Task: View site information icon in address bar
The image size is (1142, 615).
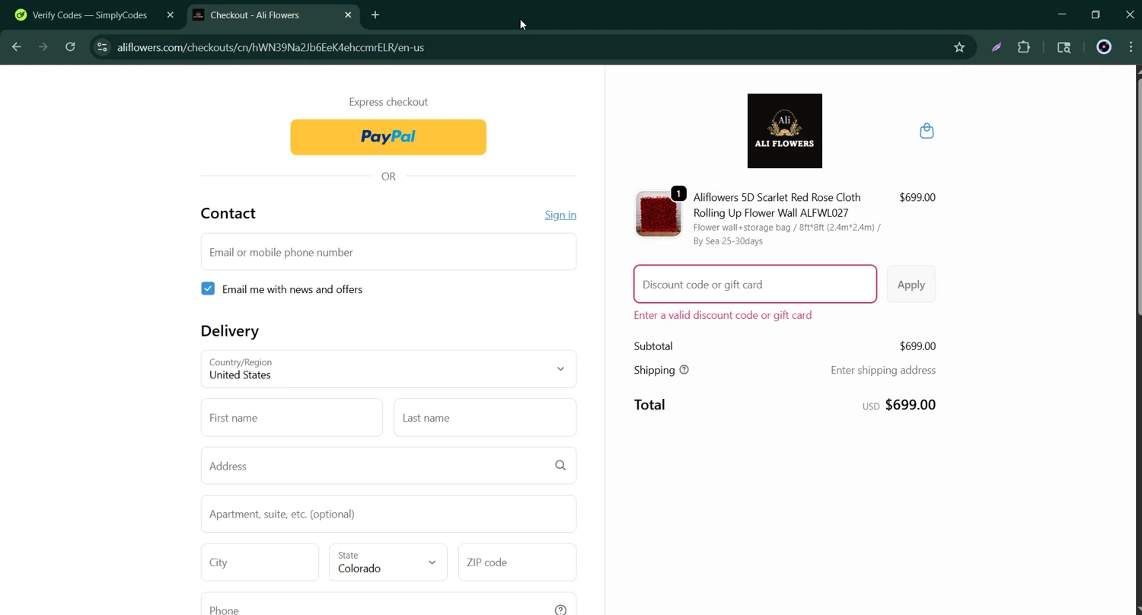Action: pos(102,47)
